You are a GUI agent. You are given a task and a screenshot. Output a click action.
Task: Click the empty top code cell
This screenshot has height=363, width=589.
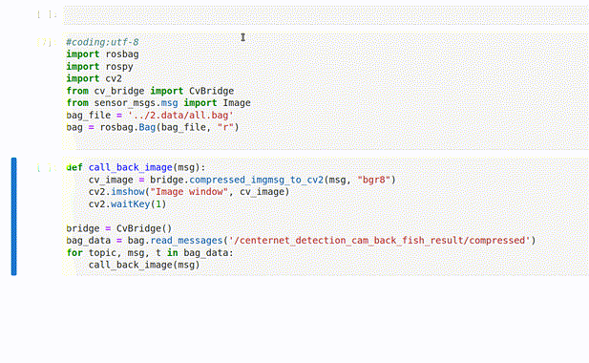(x=326, y=15)
